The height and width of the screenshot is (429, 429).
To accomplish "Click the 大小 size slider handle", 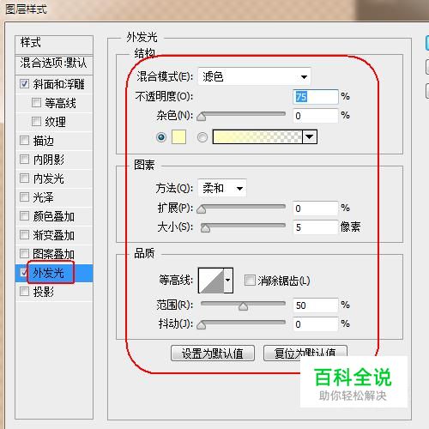I will 205,228.
